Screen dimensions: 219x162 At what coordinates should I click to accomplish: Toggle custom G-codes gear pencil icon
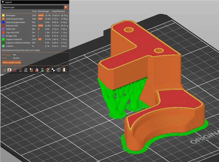tap(48, 70)
